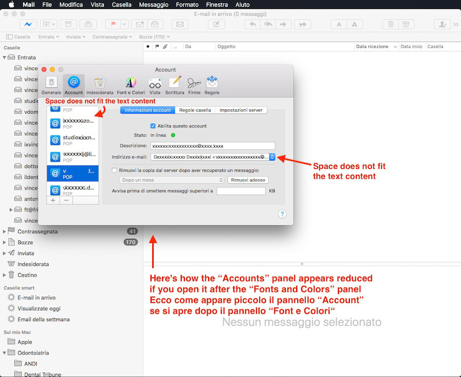Select Visualizzate oggi smart mailbox
The height and width of the screenshot is (377, 461).
point(39,308)
